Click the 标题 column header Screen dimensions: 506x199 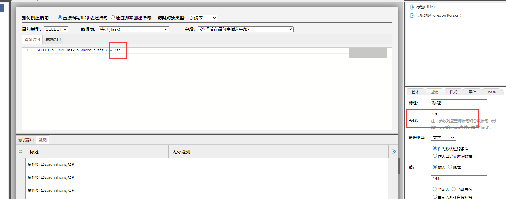click(x=97, y=152)
